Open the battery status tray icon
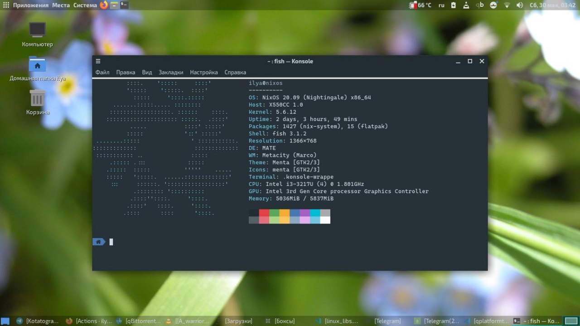The image size is (580, 326). click(x=454, y=5)
